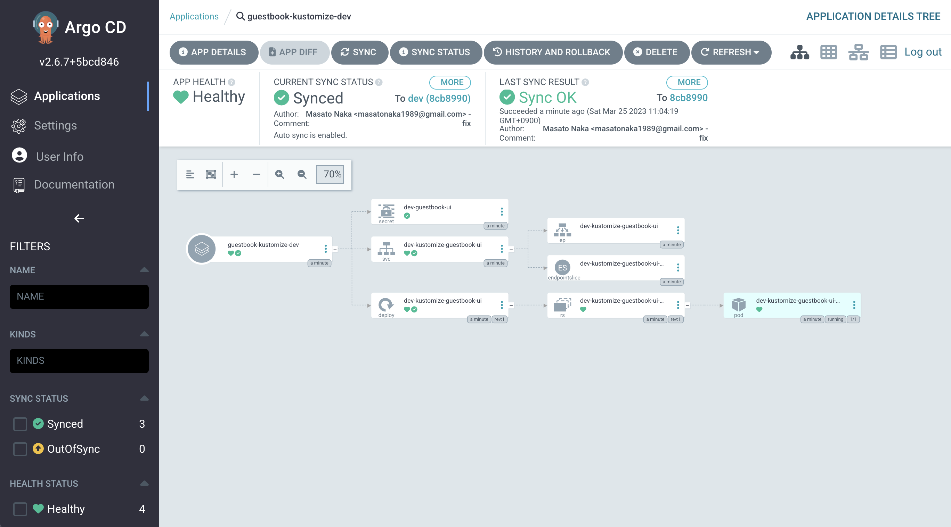Click the APP HEALTH help question icon
The image size is (951, 527).
pos(231,82)
